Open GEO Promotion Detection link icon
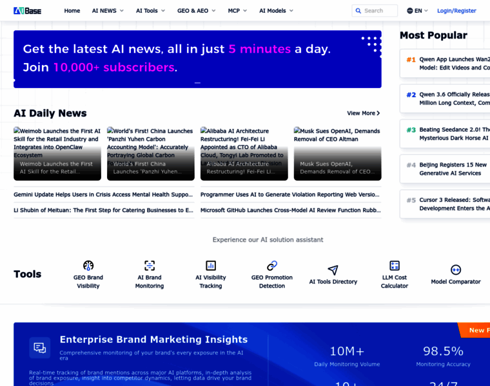Image resolution: width=490 pixels, height=386 pixels. tap(271, 266)
